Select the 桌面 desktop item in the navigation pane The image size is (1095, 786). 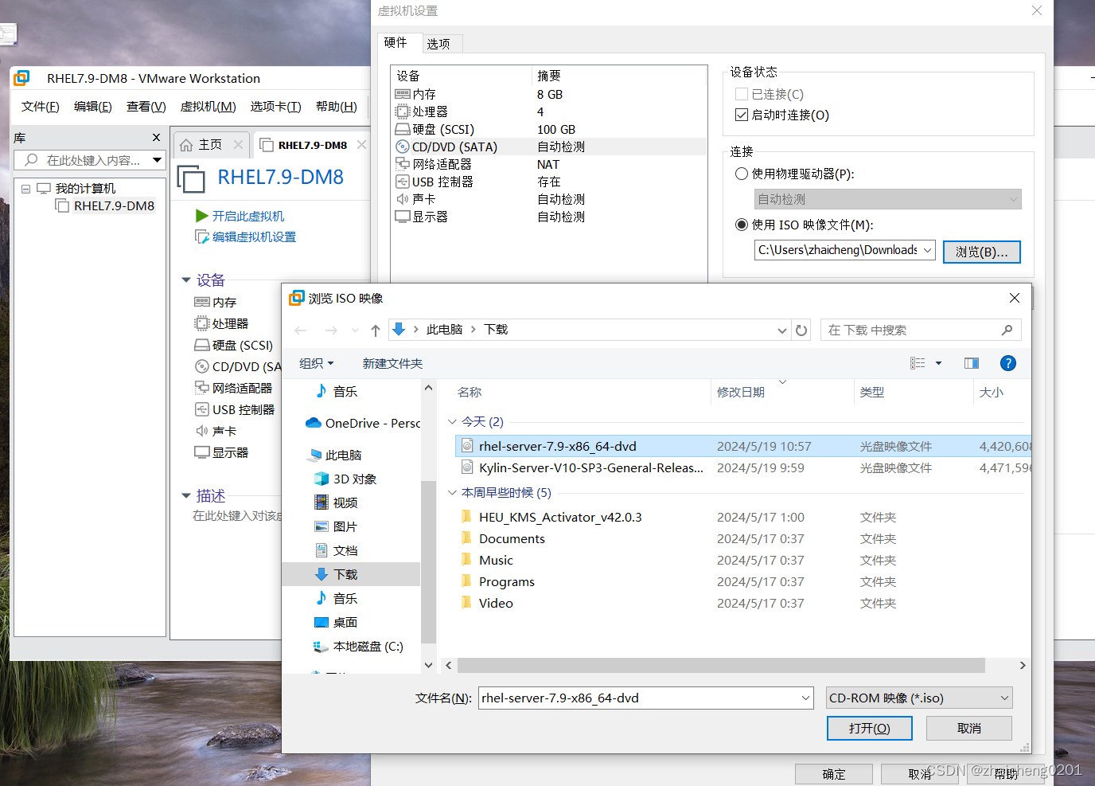(x=336, y=622)
